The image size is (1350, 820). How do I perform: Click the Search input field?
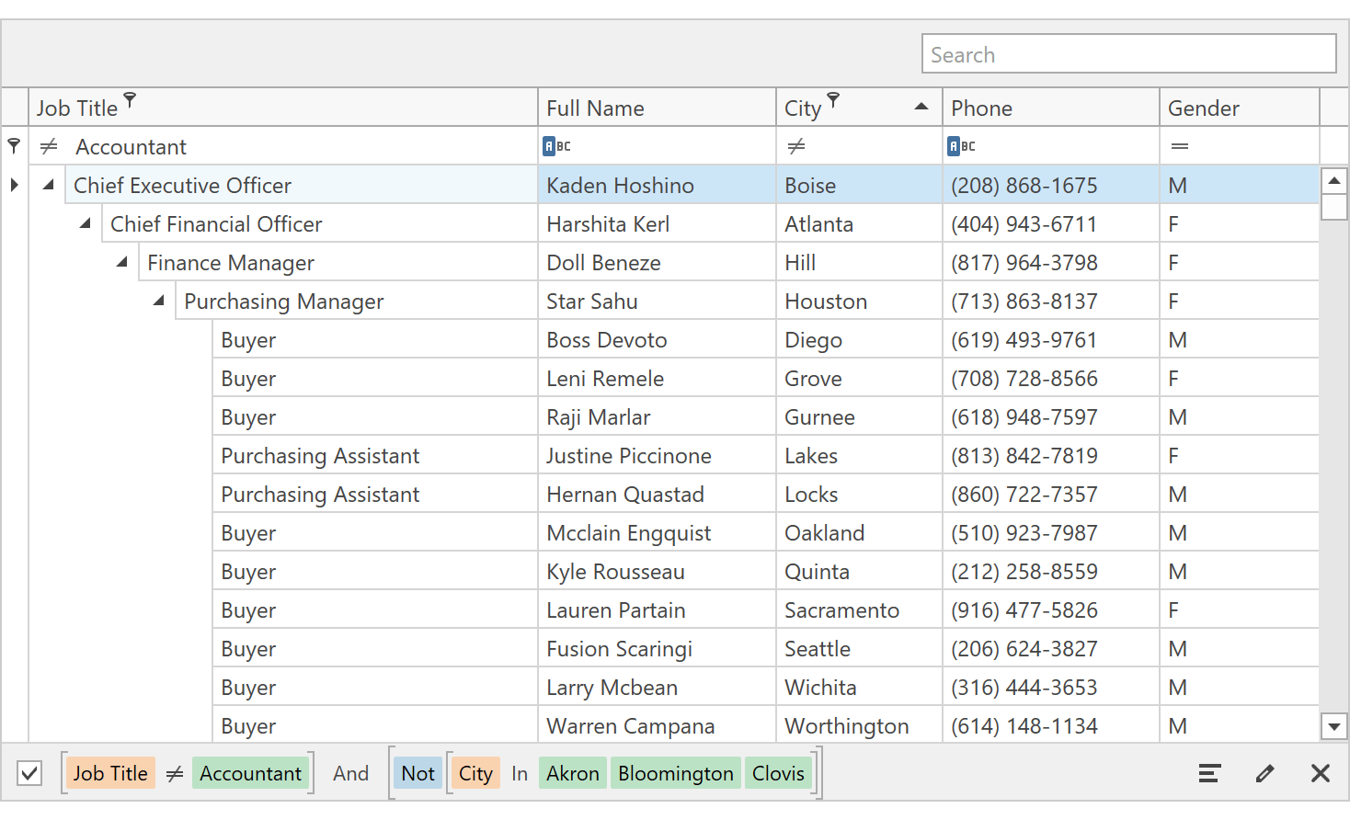coord(1128,53)
